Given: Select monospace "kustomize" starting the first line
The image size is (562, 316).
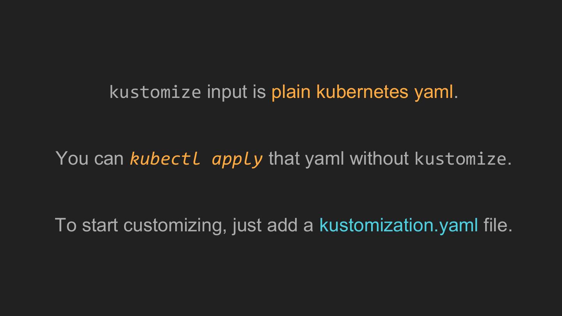Looking at the screenshot, I should tap(155, 92).
